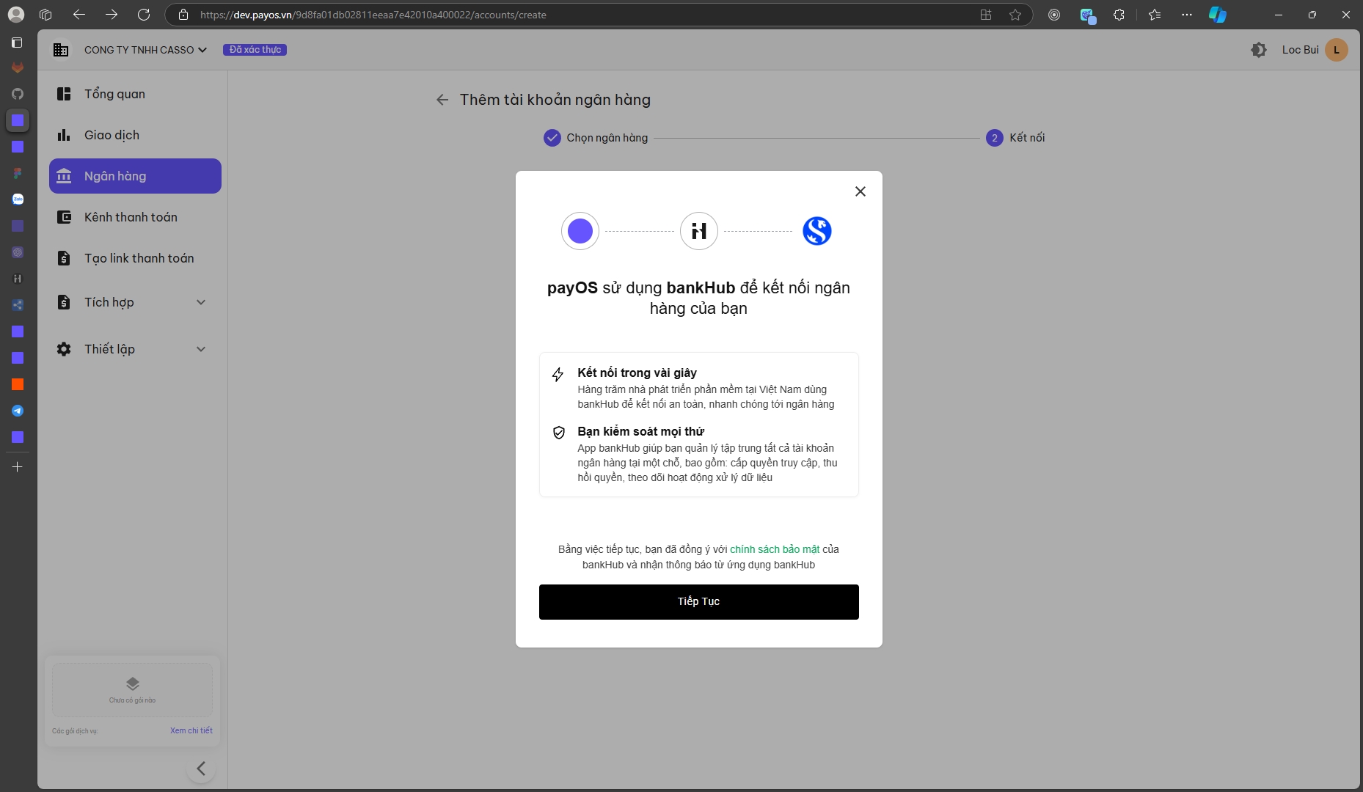Open the Loc Bui avatar menu

(x=1336, y=50)
